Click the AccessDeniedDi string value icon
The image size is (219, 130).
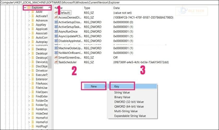[x=56, y=17]
